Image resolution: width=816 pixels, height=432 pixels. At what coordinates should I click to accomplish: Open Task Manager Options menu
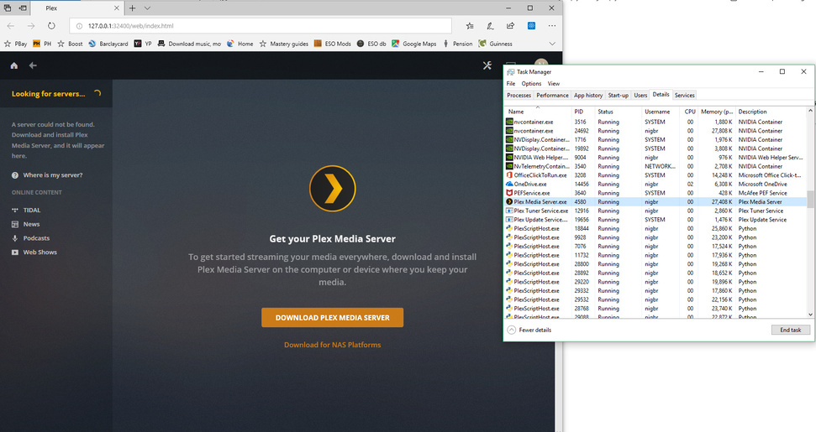click(531, 84)
